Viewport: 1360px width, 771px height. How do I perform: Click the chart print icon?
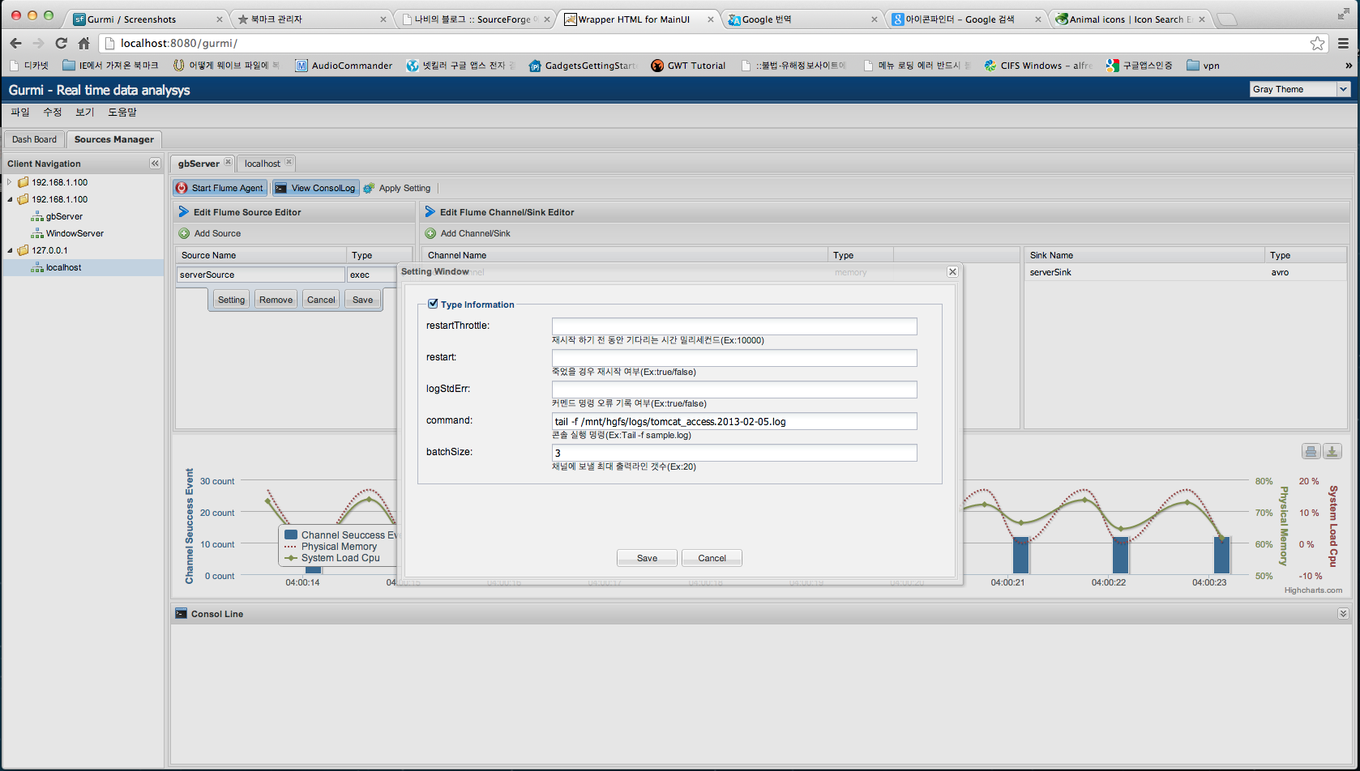pyautogui.click(x=1311, y=451)
